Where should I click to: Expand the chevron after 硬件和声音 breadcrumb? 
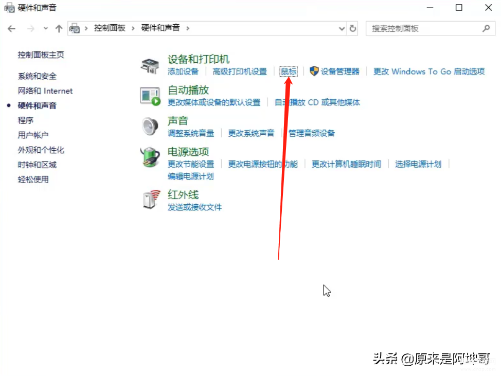(188, 28)
